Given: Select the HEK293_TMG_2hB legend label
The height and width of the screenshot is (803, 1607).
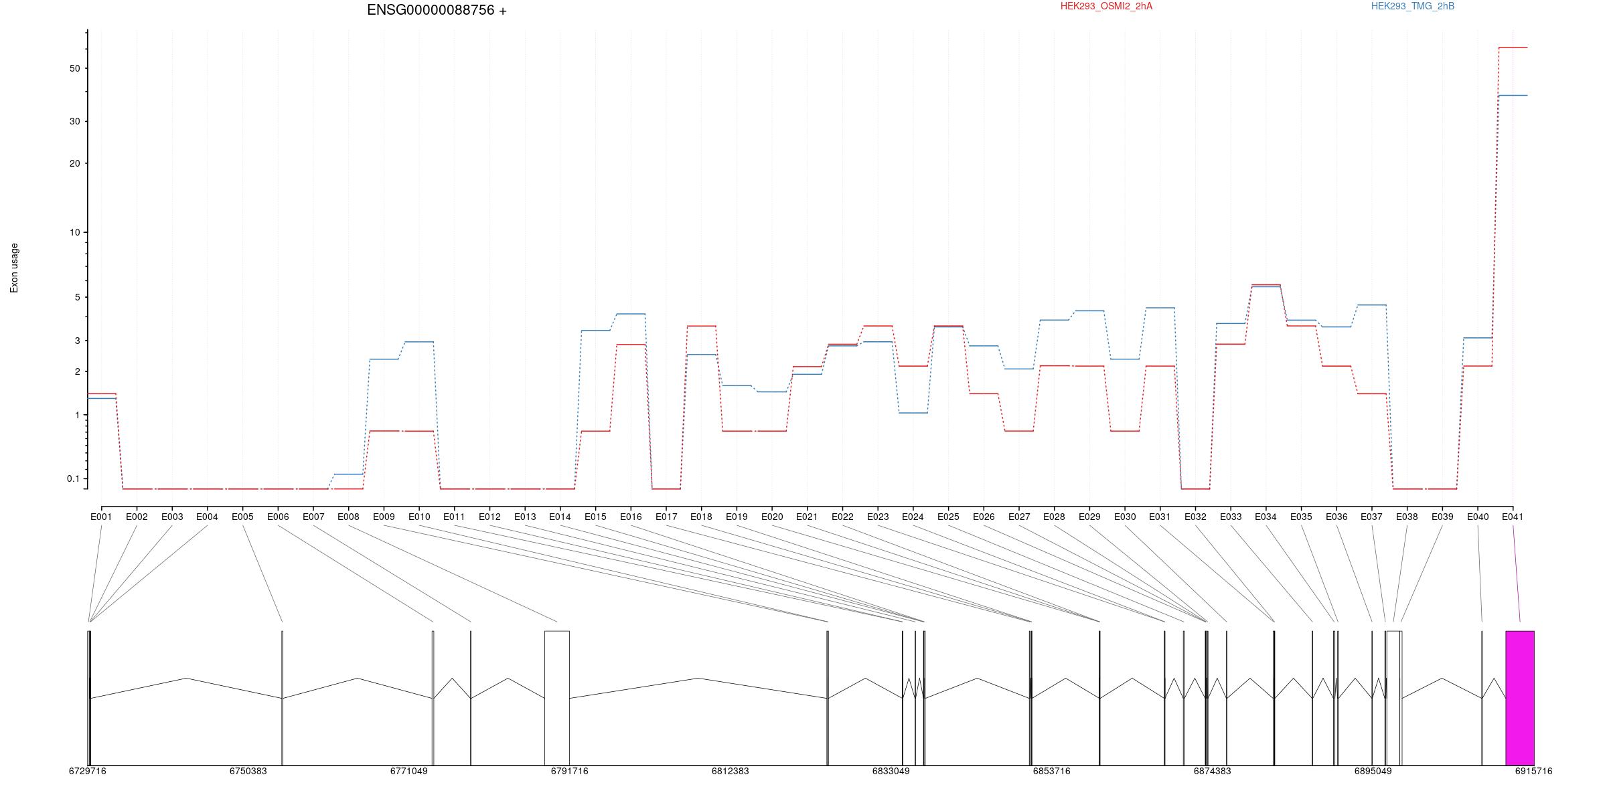Looking at the screenshot, I should (1412, 6).
